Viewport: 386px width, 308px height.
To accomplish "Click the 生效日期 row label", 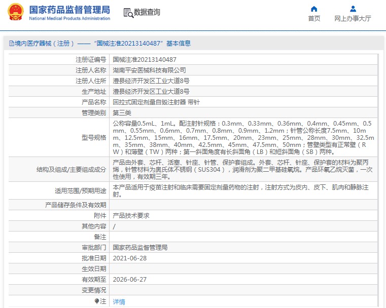I will [x=94, y=269].
